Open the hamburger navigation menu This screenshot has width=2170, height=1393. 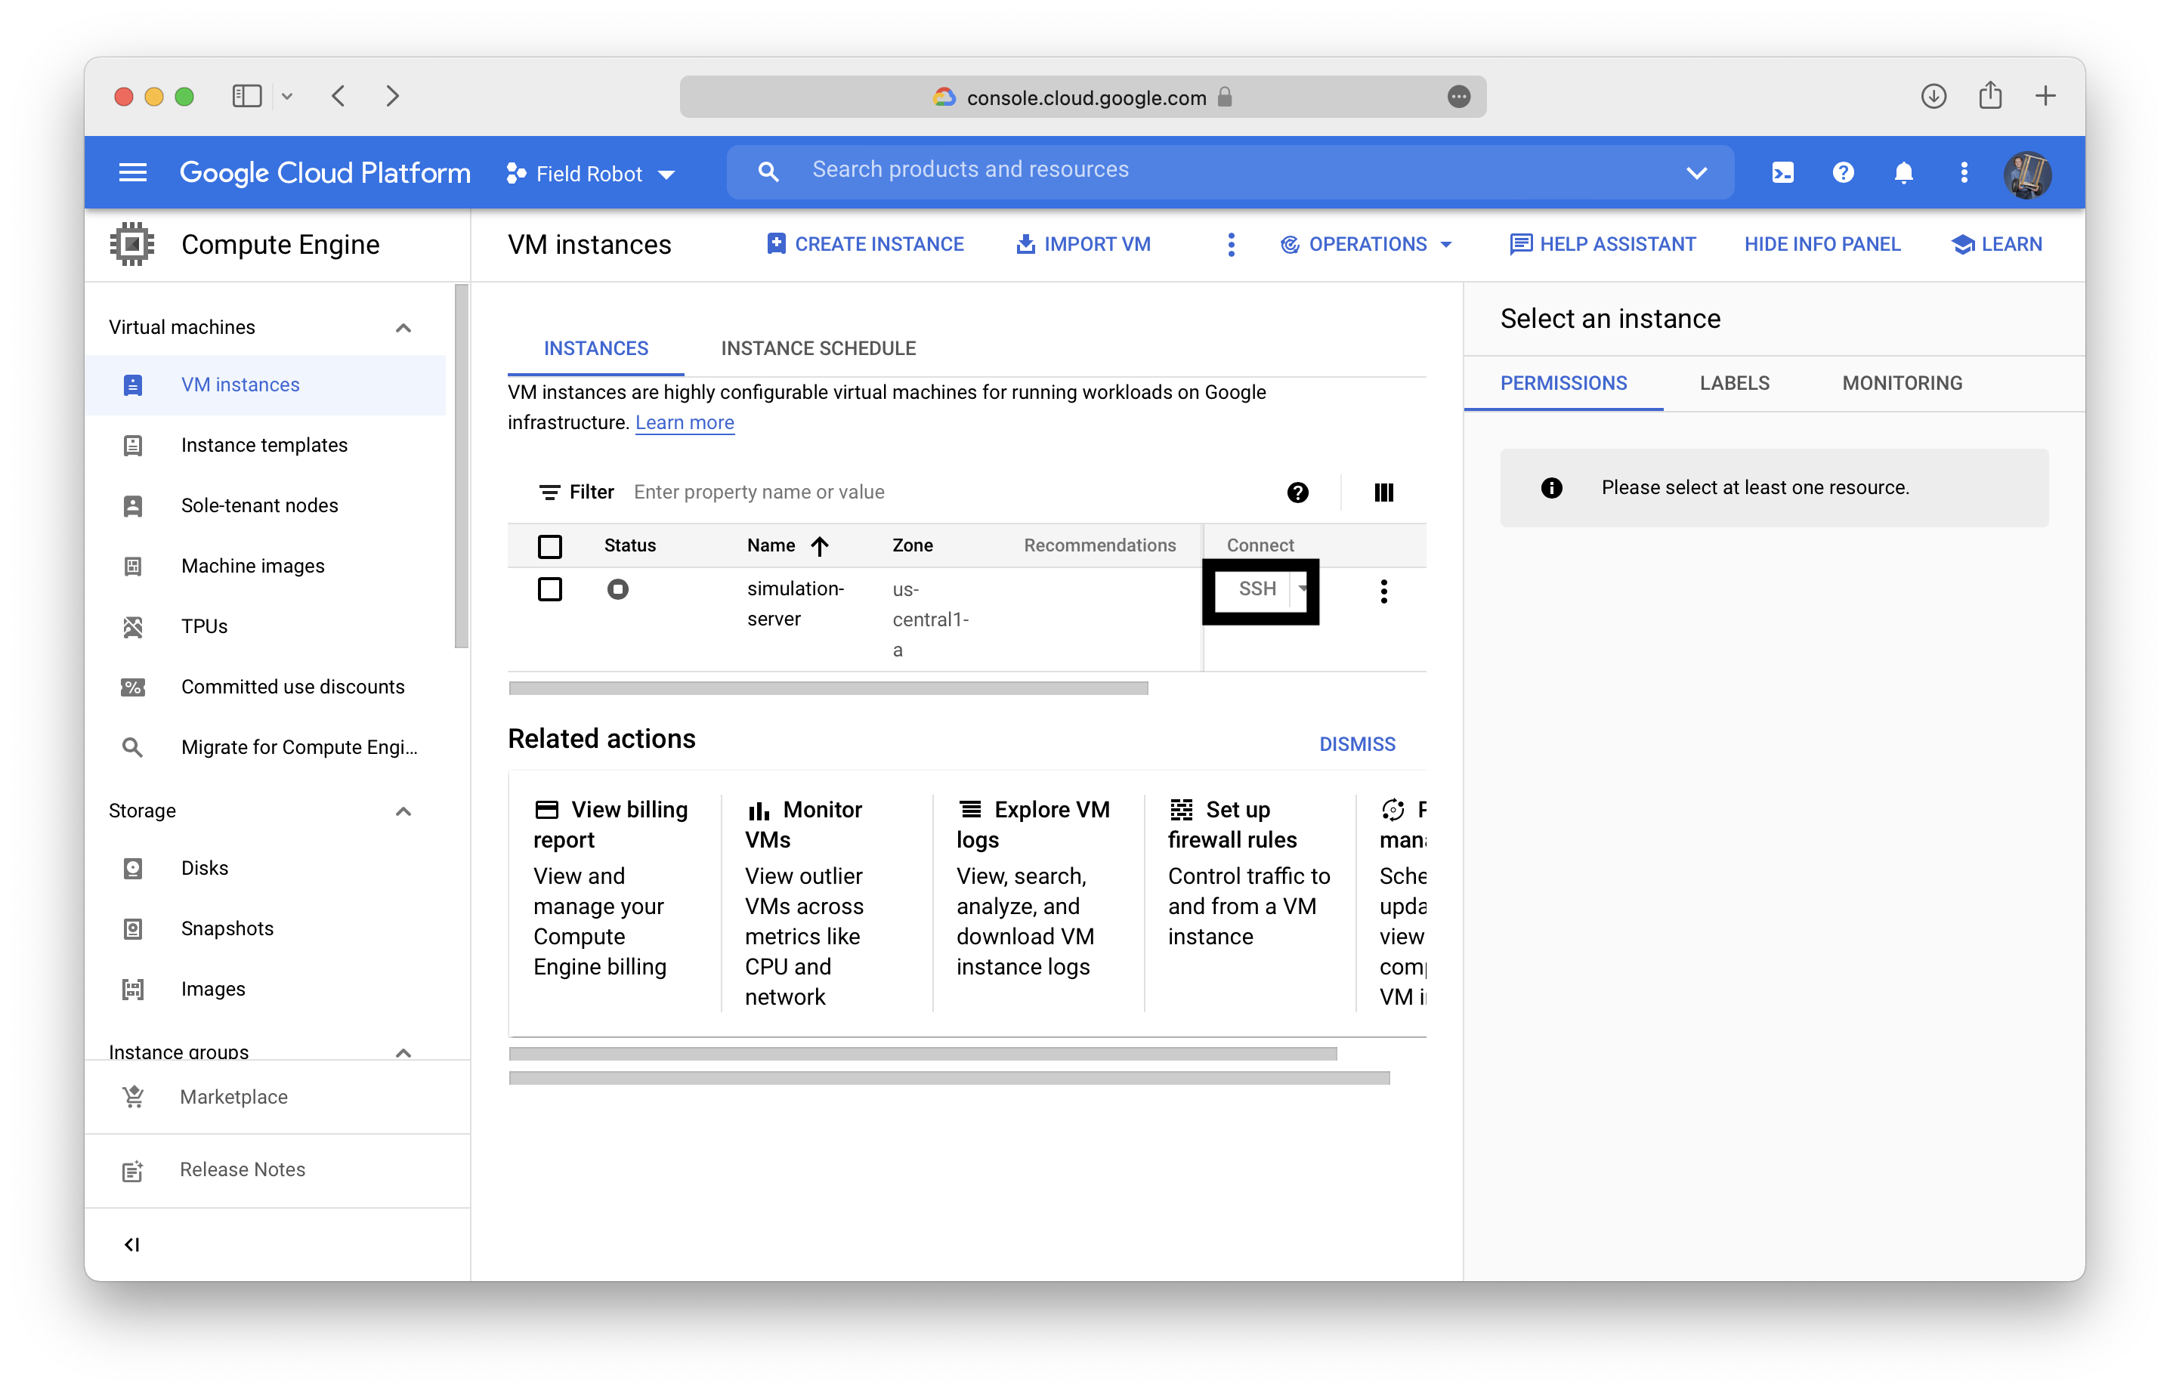(x=133, y=172)
